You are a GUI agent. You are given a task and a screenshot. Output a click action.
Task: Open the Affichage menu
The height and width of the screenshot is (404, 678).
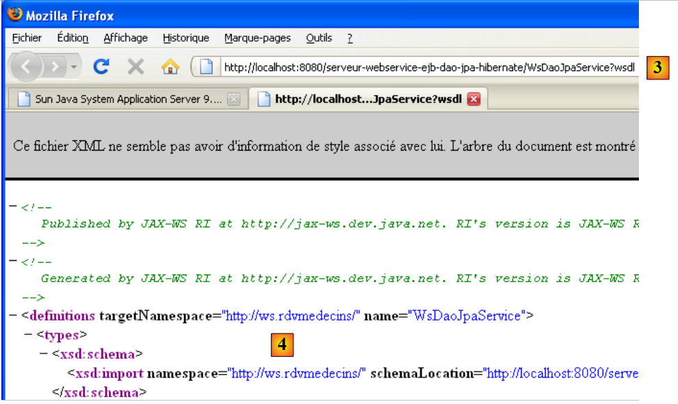pyautogui.click(x=125, y=38)
